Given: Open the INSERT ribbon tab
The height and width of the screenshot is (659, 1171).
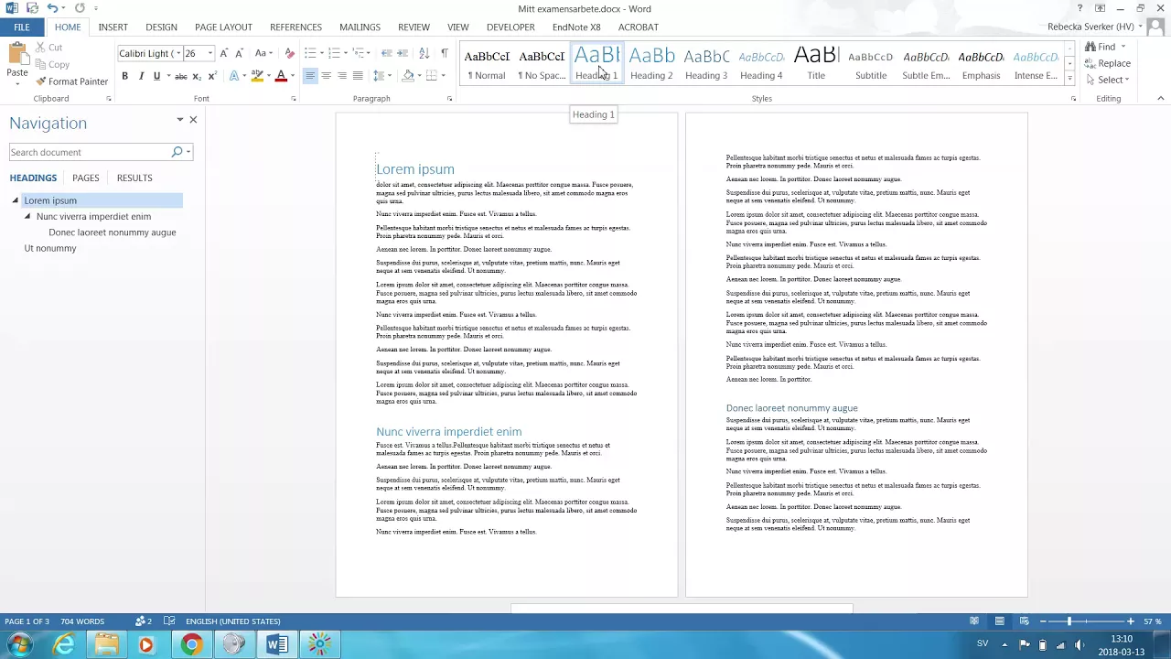Looking at the screenshot, I should tap(113, 27).
